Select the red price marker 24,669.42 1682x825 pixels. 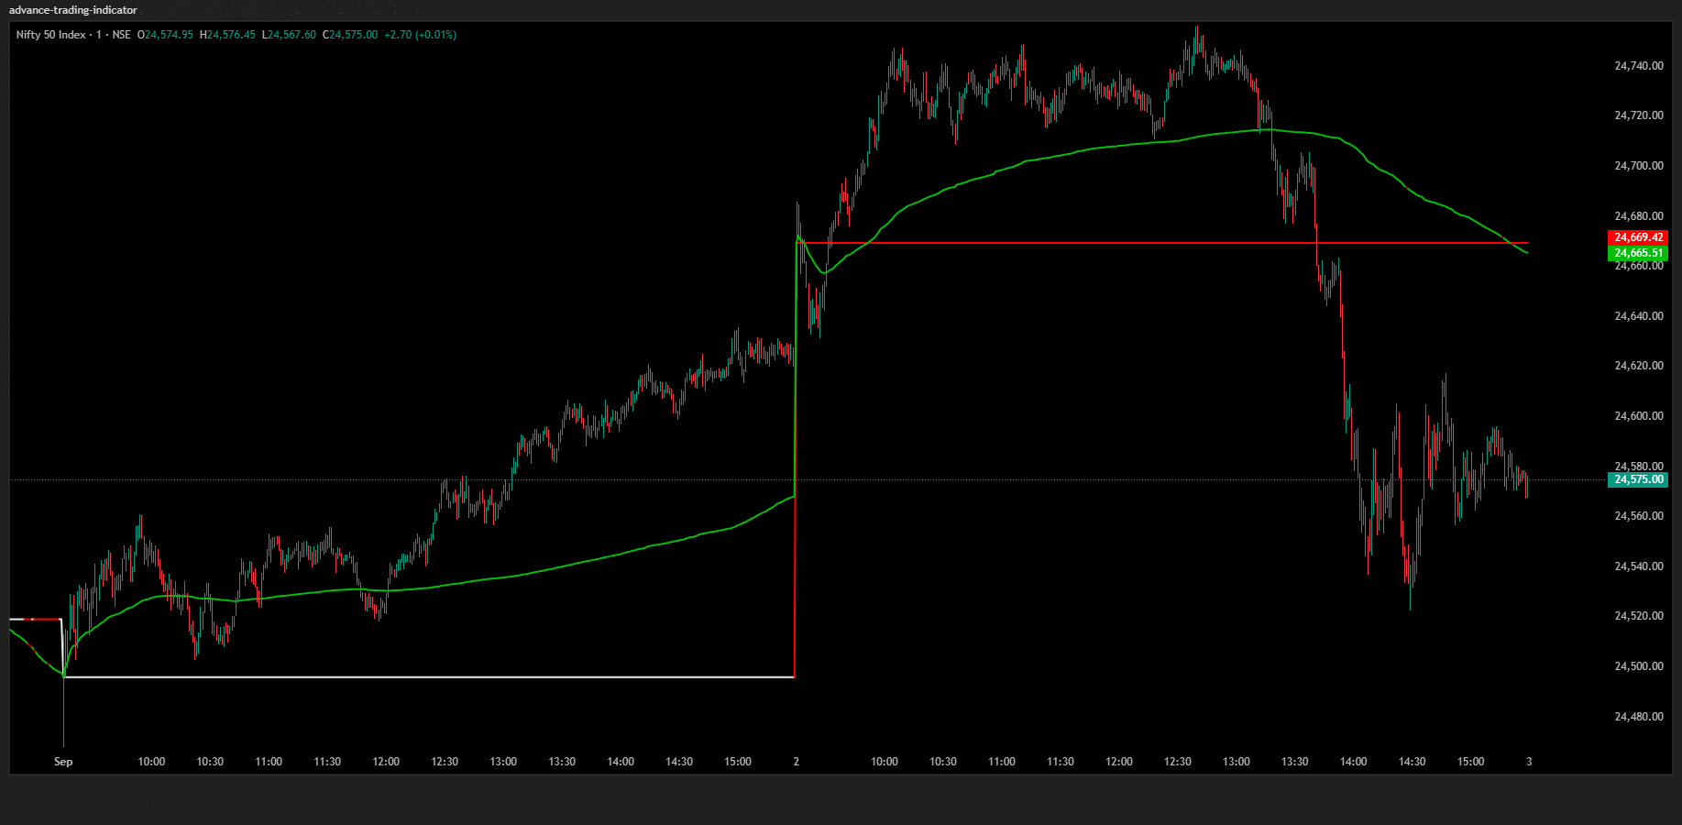[1639, 236]
